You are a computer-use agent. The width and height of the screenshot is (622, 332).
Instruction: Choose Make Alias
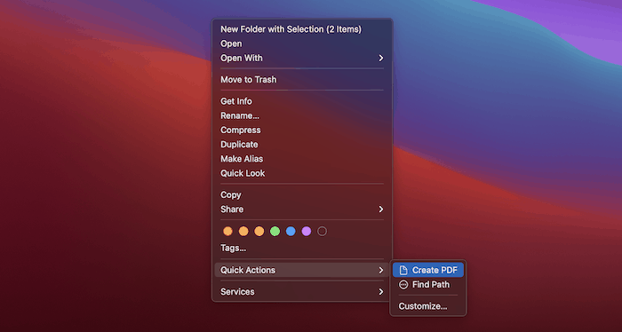pos(242,159)
